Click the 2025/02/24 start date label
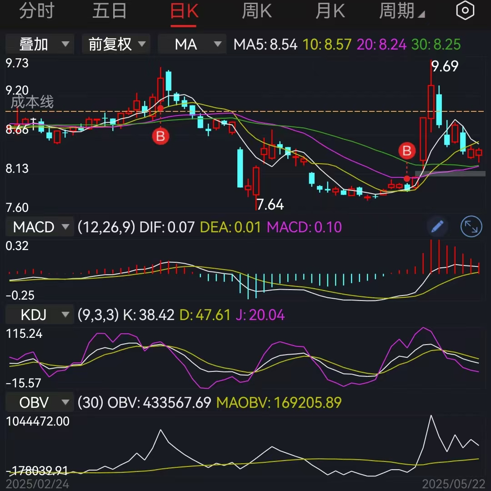Image resolution: width=491 pixels, height=491 pixels. pyautogui.click(x=38, y=485)
